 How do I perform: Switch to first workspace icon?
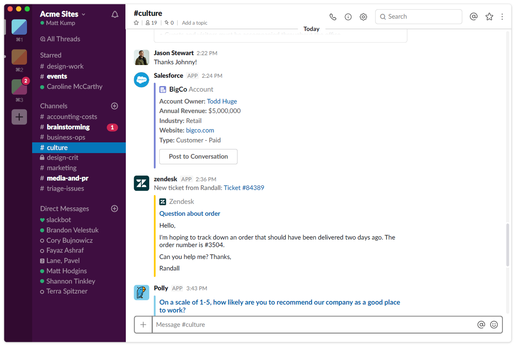click(19, 27)
